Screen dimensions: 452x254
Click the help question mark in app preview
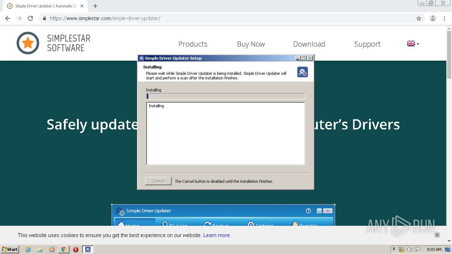pos(308,211)
